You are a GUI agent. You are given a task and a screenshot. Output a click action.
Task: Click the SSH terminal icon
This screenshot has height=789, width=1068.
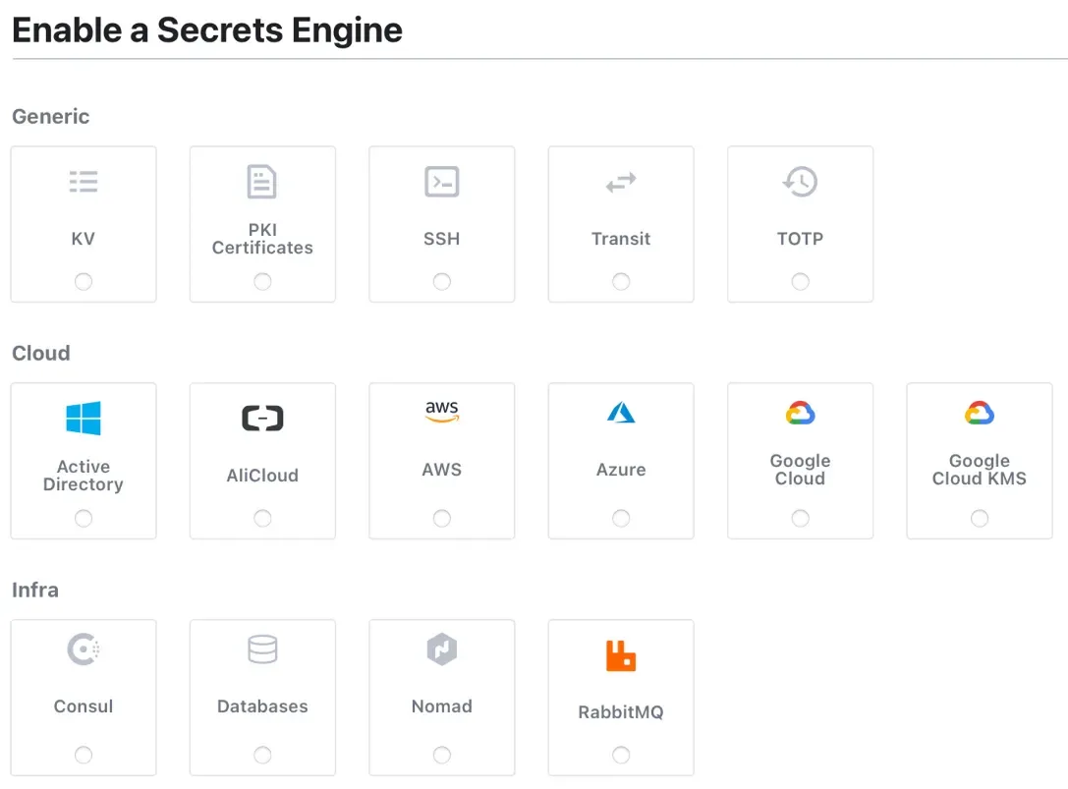(x=441, y=181)
